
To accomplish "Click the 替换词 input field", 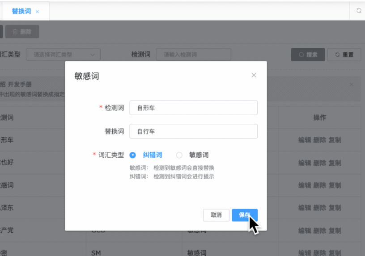I will pyautogui.click(x=193, y=131).
